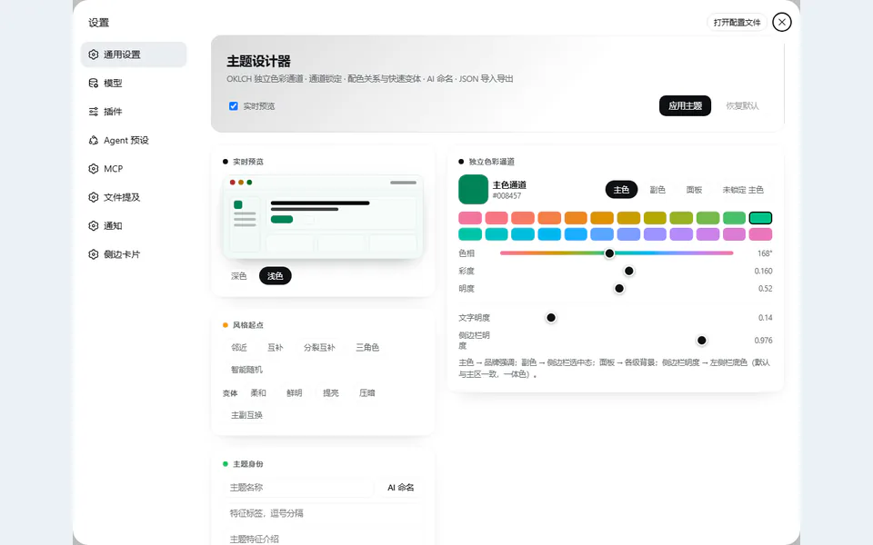
Task: Click the hue value 168°
Action: (765, 253)
